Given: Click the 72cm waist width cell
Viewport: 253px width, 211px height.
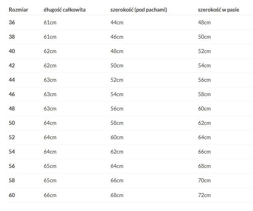Looking at the screenshot, I should tap(204, 195).
